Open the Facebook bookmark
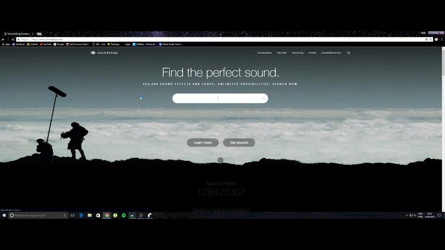Viewport: 445px width, 250px height. pos(18,44)
